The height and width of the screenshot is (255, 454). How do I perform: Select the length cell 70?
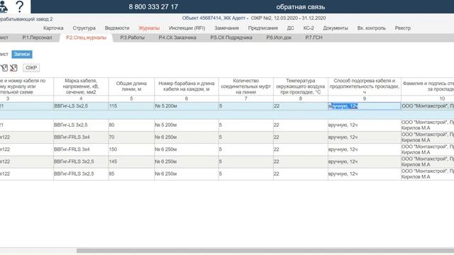click(x=131, y=137)
